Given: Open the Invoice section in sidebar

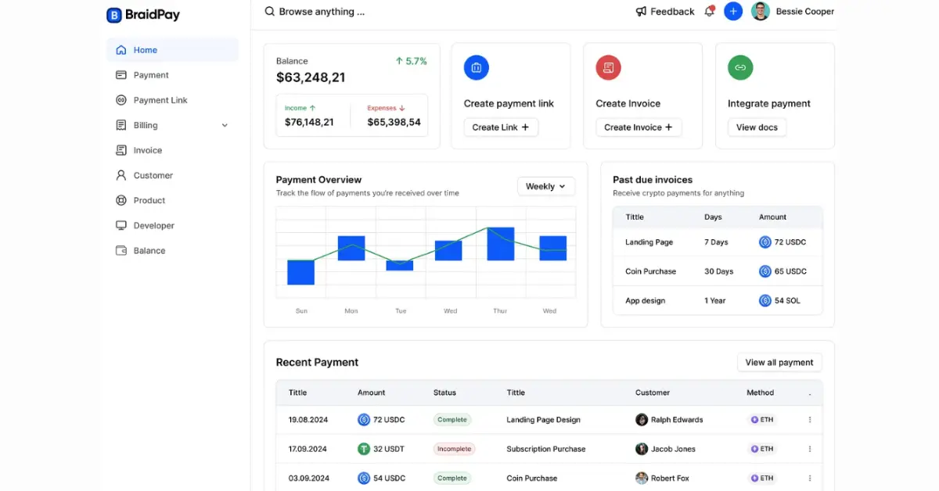Looking at the screenshot, I should [146, 150].
